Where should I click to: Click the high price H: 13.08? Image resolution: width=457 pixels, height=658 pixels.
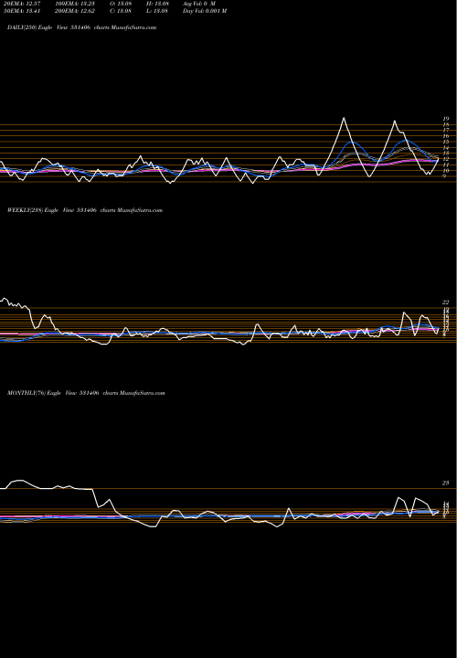157,4
